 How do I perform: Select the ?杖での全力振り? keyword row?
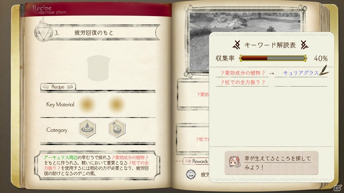click(242, 83)
